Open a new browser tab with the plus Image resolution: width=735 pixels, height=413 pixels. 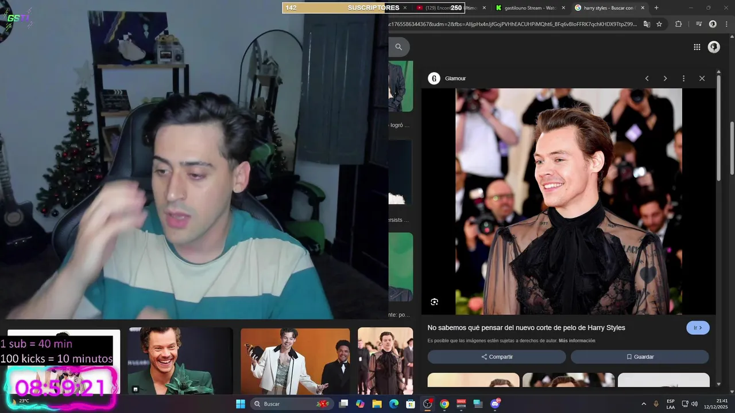pyautogui.click(x=656, y=7)
